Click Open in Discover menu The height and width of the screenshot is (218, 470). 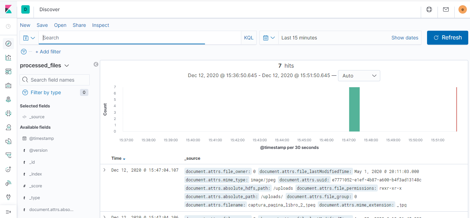point(60,25)
